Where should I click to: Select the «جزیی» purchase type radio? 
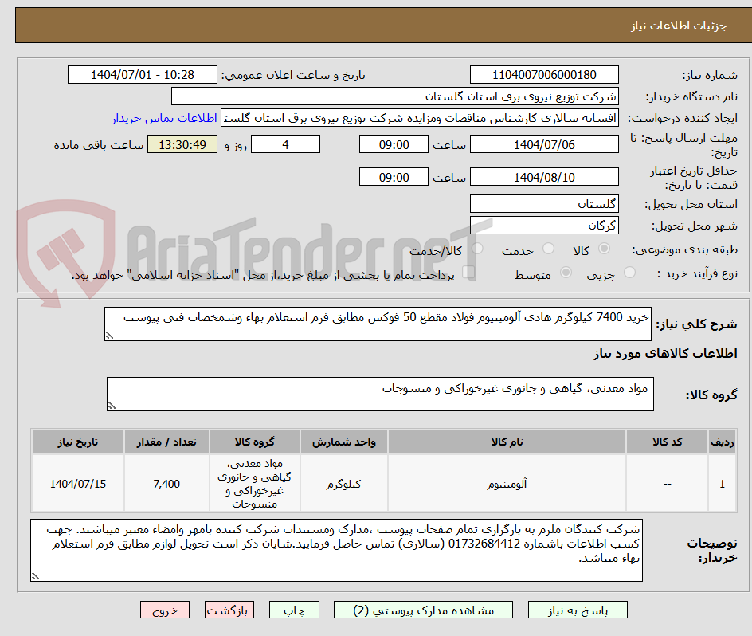pyautogui.click(x=629, y=271)
